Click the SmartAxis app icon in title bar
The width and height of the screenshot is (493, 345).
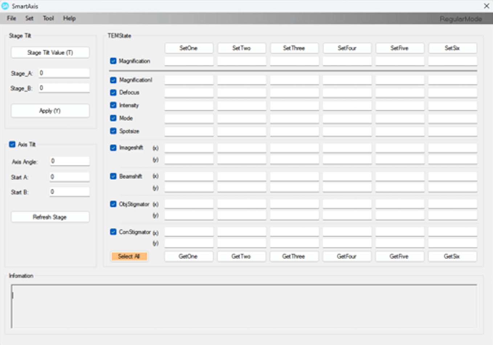point(5,6)
